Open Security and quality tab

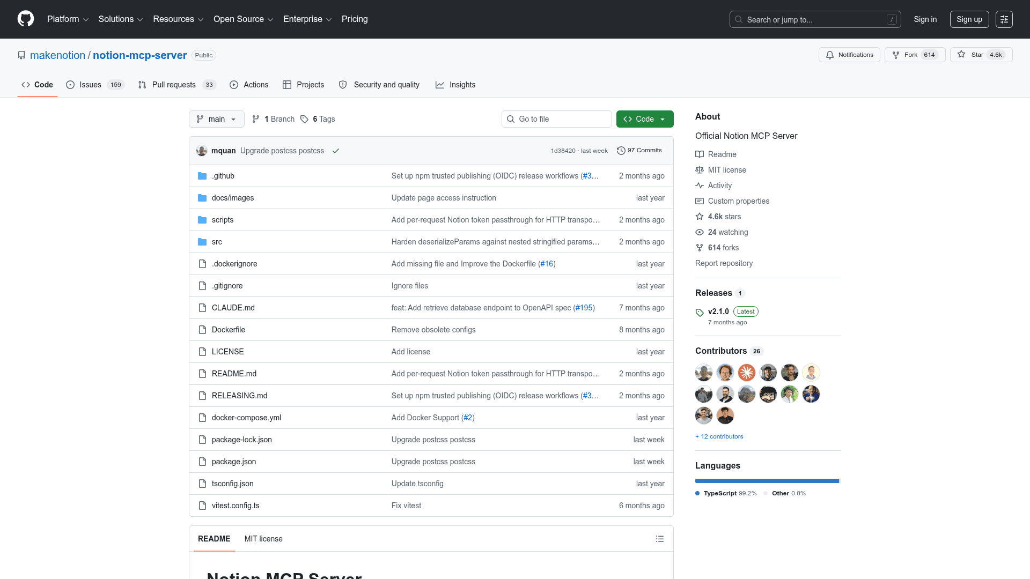click(x=379, y=85)
